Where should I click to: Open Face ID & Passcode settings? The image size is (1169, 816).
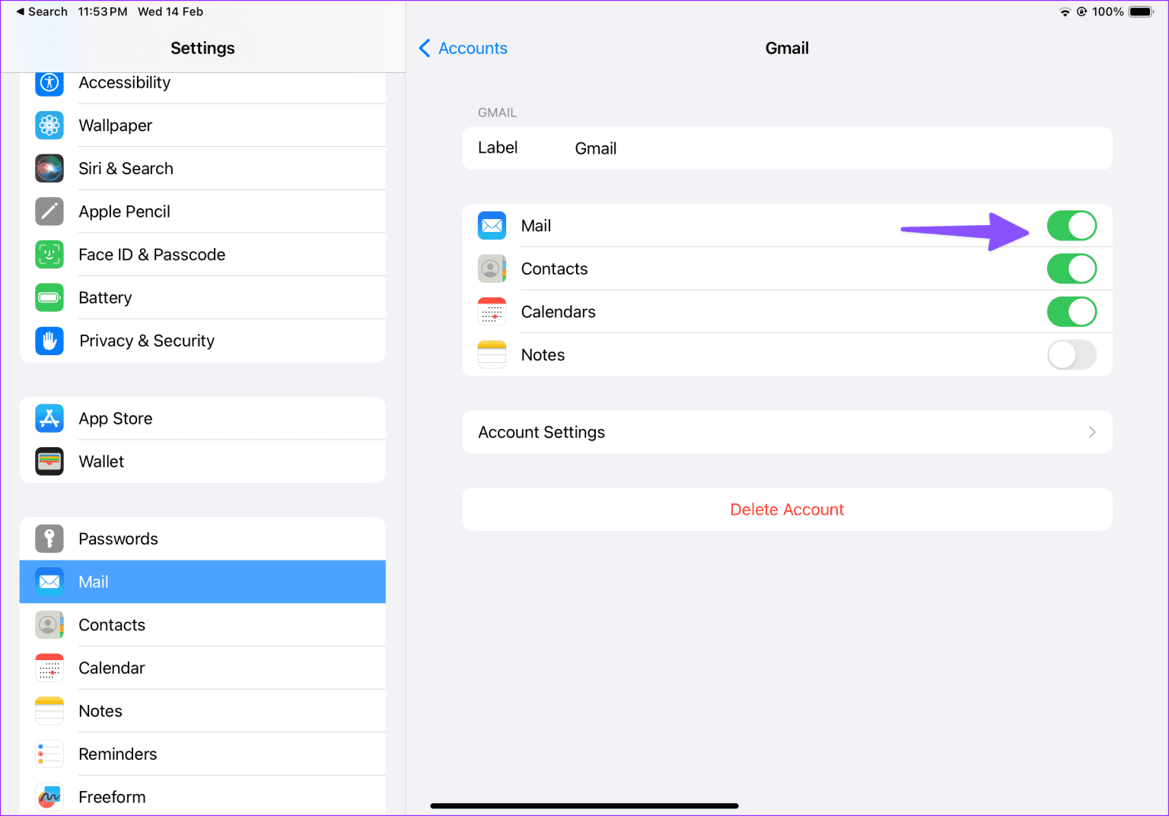tap(202, 255)
